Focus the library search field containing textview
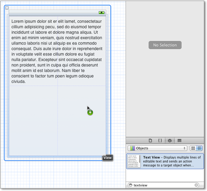Viewport: 207px width, 191px height. point(164,185)
